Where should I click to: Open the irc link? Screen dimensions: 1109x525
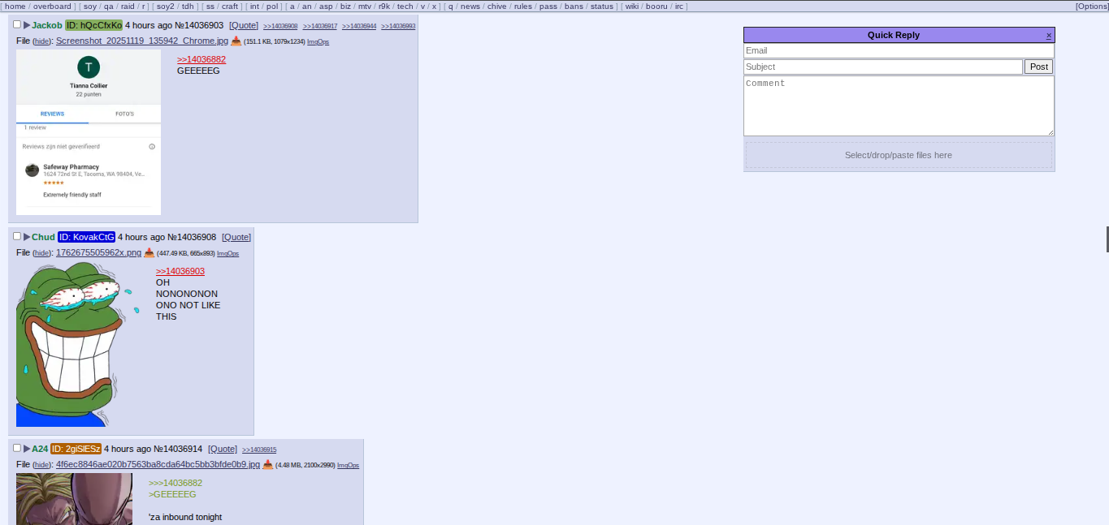pyautogui.click(x=679, y=6)
